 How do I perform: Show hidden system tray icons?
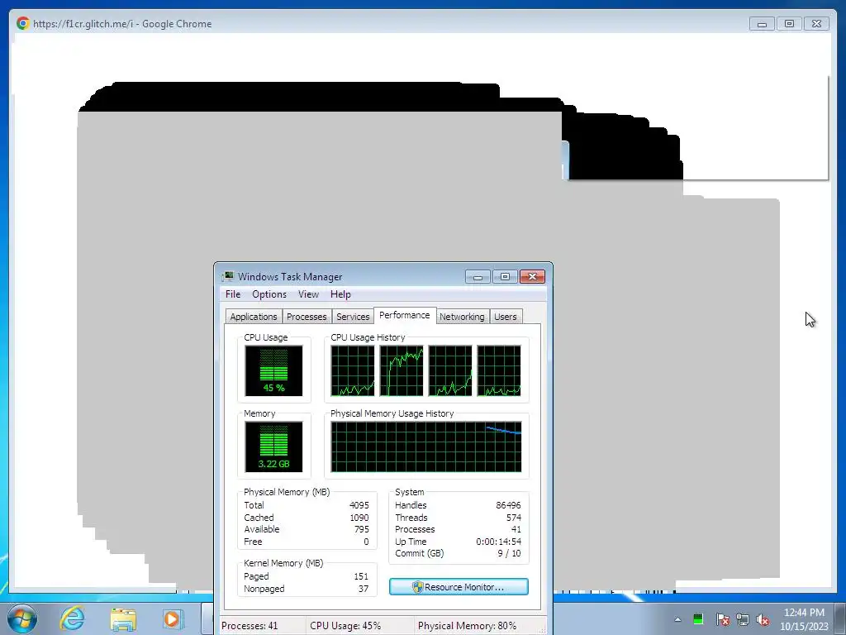pos(677,619)
